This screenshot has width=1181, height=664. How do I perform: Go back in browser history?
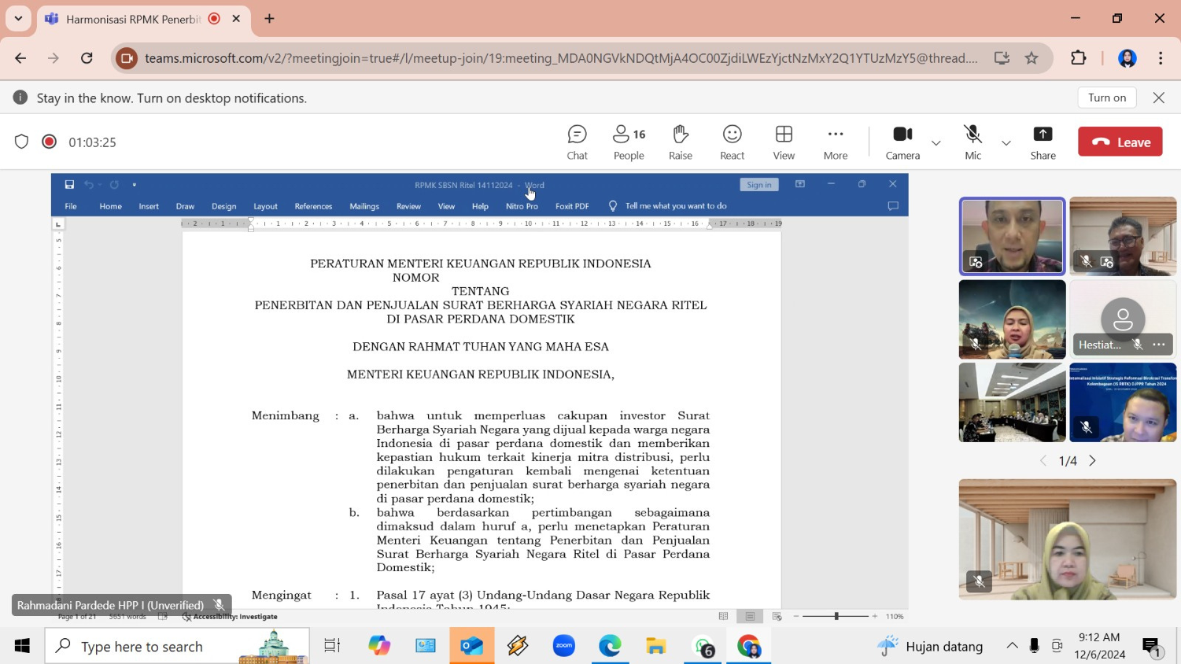[x=20, y=58]
